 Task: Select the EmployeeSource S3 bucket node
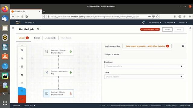coord(59,52)
